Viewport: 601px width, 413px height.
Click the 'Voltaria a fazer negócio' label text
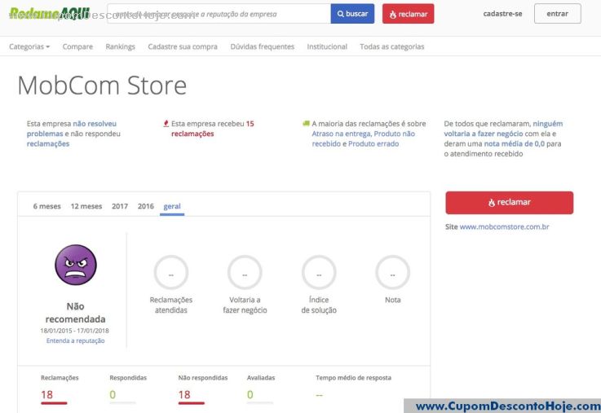pyautogui.click(x=245, y=305)
